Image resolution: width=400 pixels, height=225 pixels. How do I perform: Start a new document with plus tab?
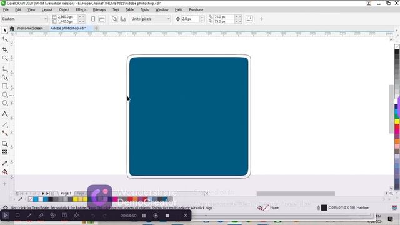point(96,28)
